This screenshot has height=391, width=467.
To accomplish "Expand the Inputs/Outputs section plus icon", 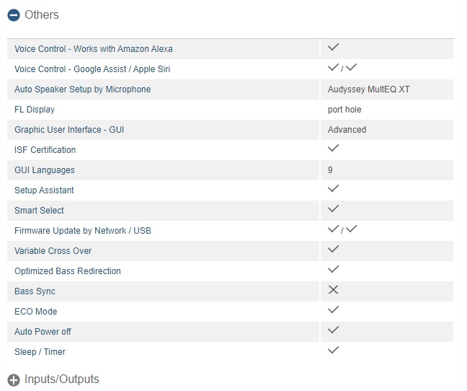I will pos(13,380).
